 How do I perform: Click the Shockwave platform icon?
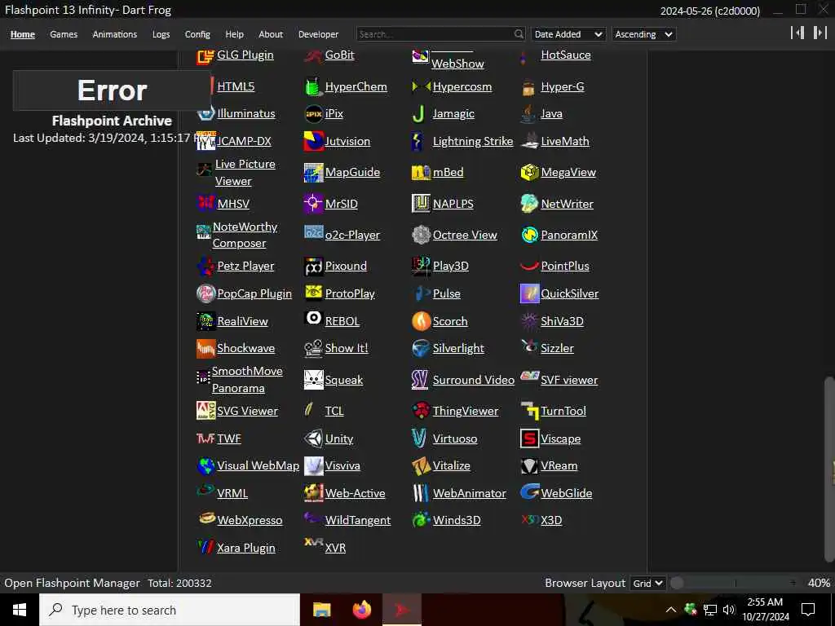(205, 349)
